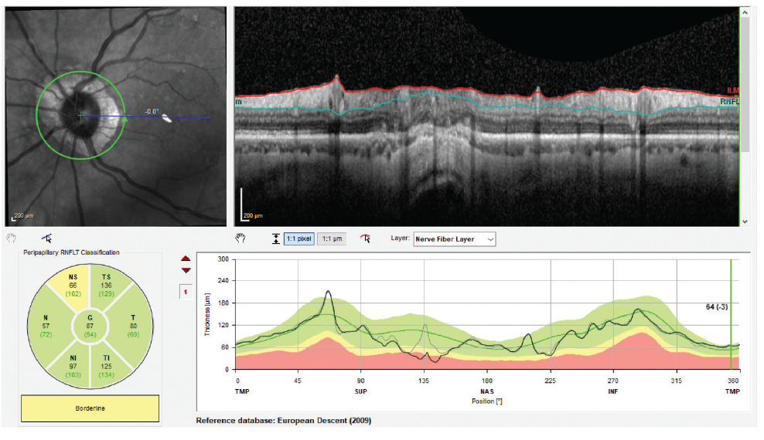
Task: Click the scroll down arrow of OCT scan
Action: [745, 222]
